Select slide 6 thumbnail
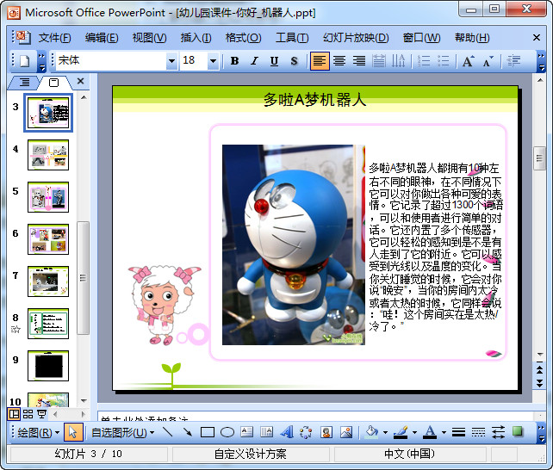This screenshot has height=470, width=553. [48, 239]
